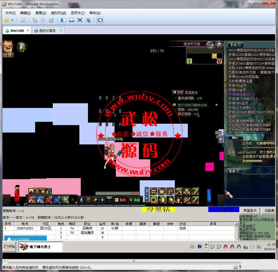The height and width of the screenshot is (272, 278).
Task: Use the red quick-slot item showing 20
Action: pyautogui.click(x=48, y=200)
